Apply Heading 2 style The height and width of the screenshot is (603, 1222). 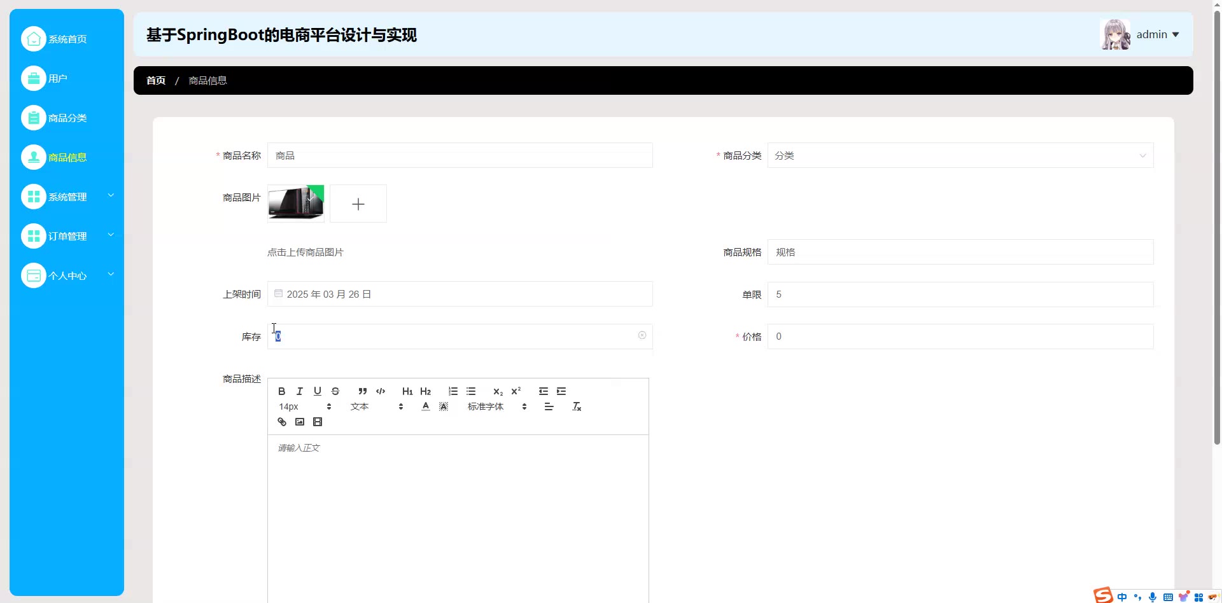point(426,391)
